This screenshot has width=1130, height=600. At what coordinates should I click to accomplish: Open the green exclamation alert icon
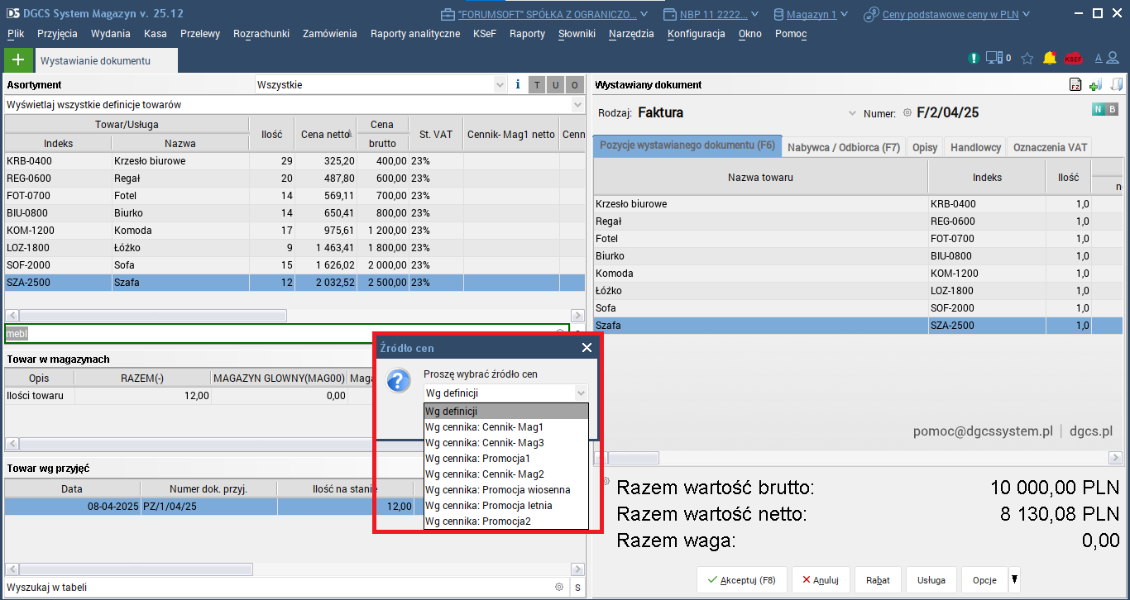[x=974, y=58]
